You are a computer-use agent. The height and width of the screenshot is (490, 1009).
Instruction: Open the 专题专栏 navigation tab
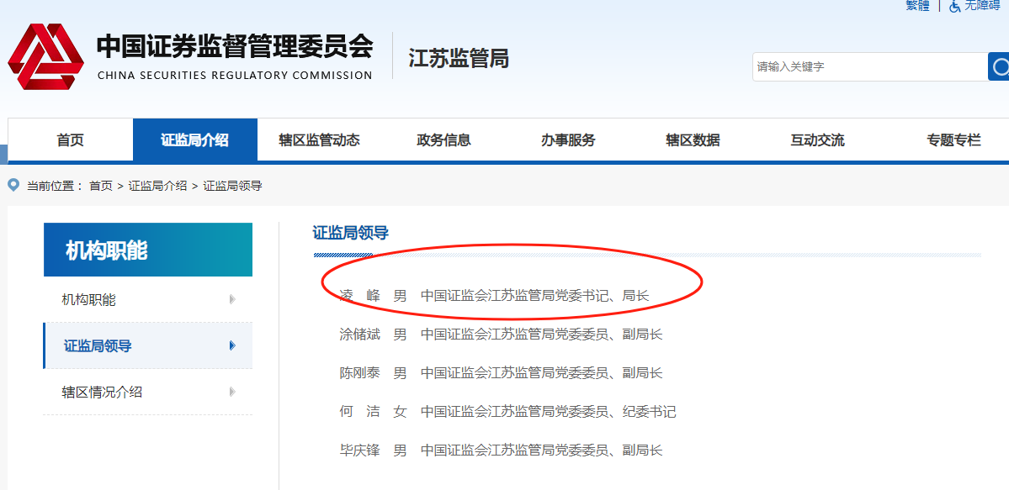point(953,140)
